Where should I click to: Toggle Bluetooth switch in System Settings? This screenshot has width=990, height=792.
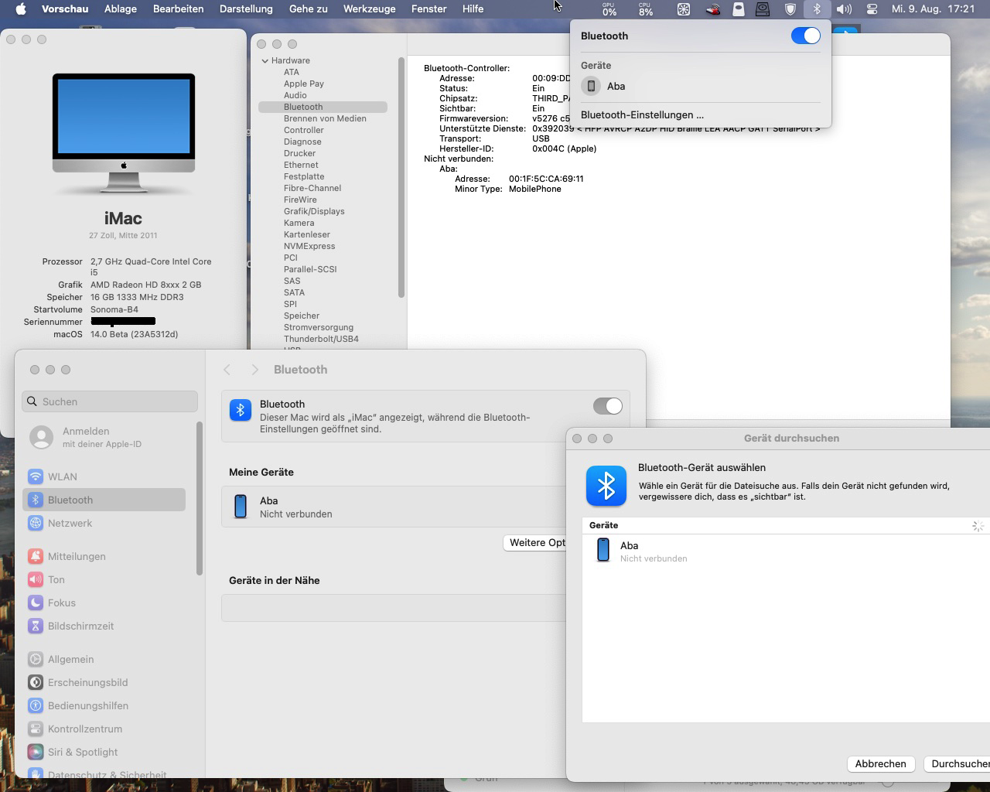pyautogui.click(x=607, y=406)
